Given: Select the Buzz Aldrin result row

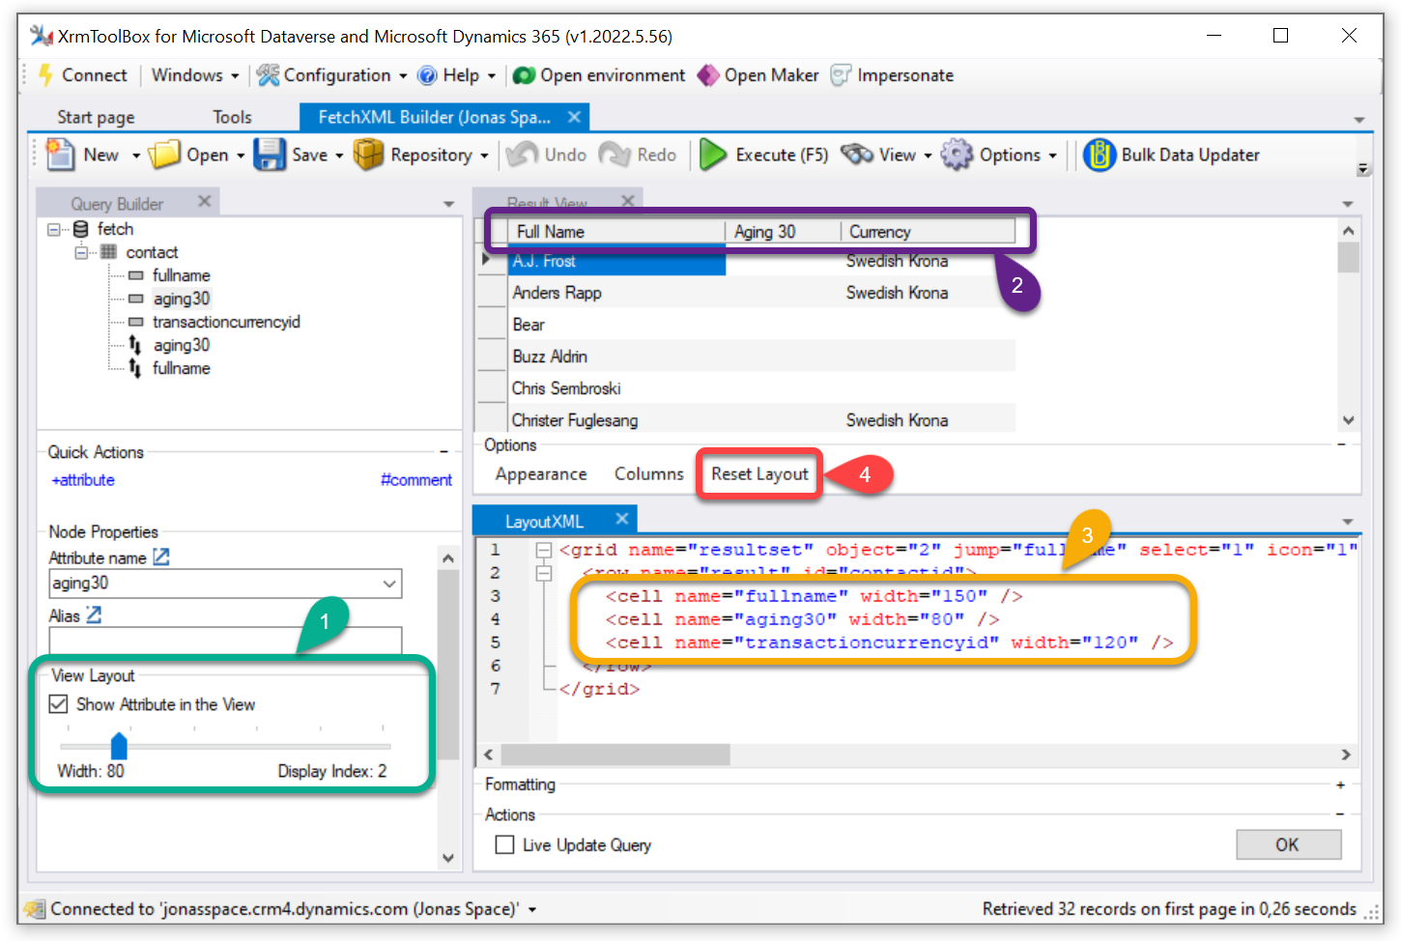Looking at the screenshot, I should click(761, 356).
